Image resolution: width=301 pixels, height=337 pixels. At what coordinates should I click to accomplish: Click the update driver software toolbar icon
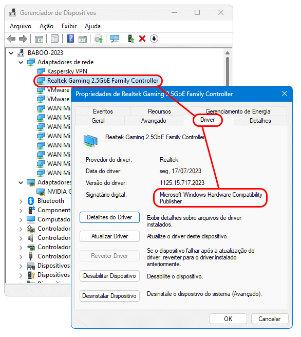(99, 39)
